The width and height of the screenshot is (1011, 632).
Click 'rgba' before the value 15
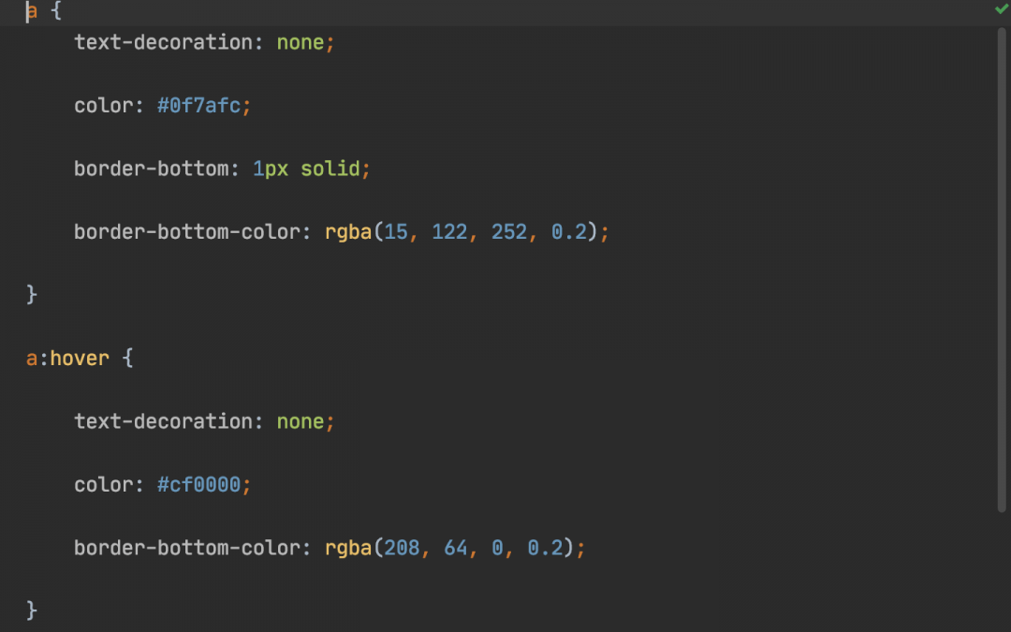(348, 232)
